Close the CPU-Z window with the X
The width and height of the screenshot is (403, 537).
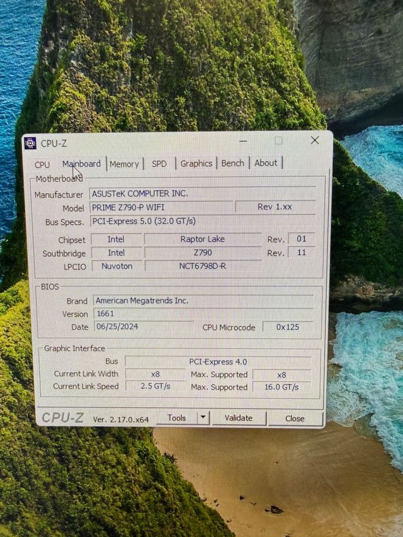(315, 140)
